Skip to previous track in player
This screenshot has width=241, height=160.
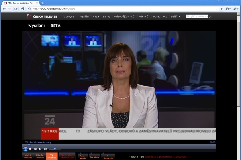[35, 149]
